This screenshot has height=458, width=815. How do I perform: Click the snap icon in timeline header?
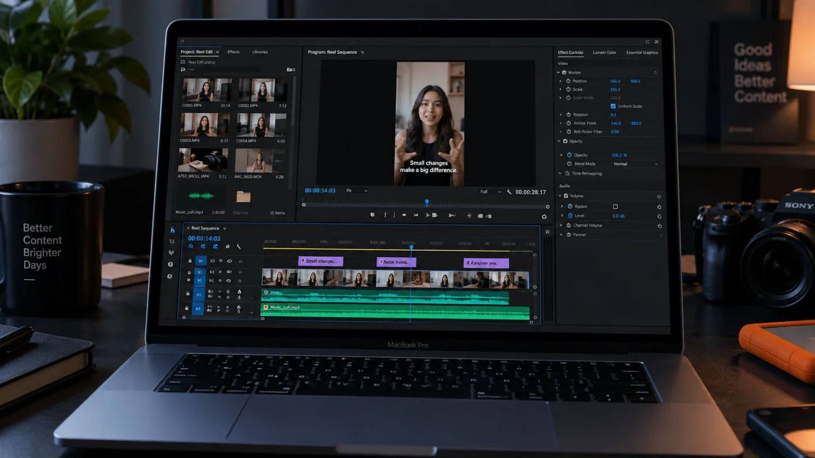tap(203, 246)
